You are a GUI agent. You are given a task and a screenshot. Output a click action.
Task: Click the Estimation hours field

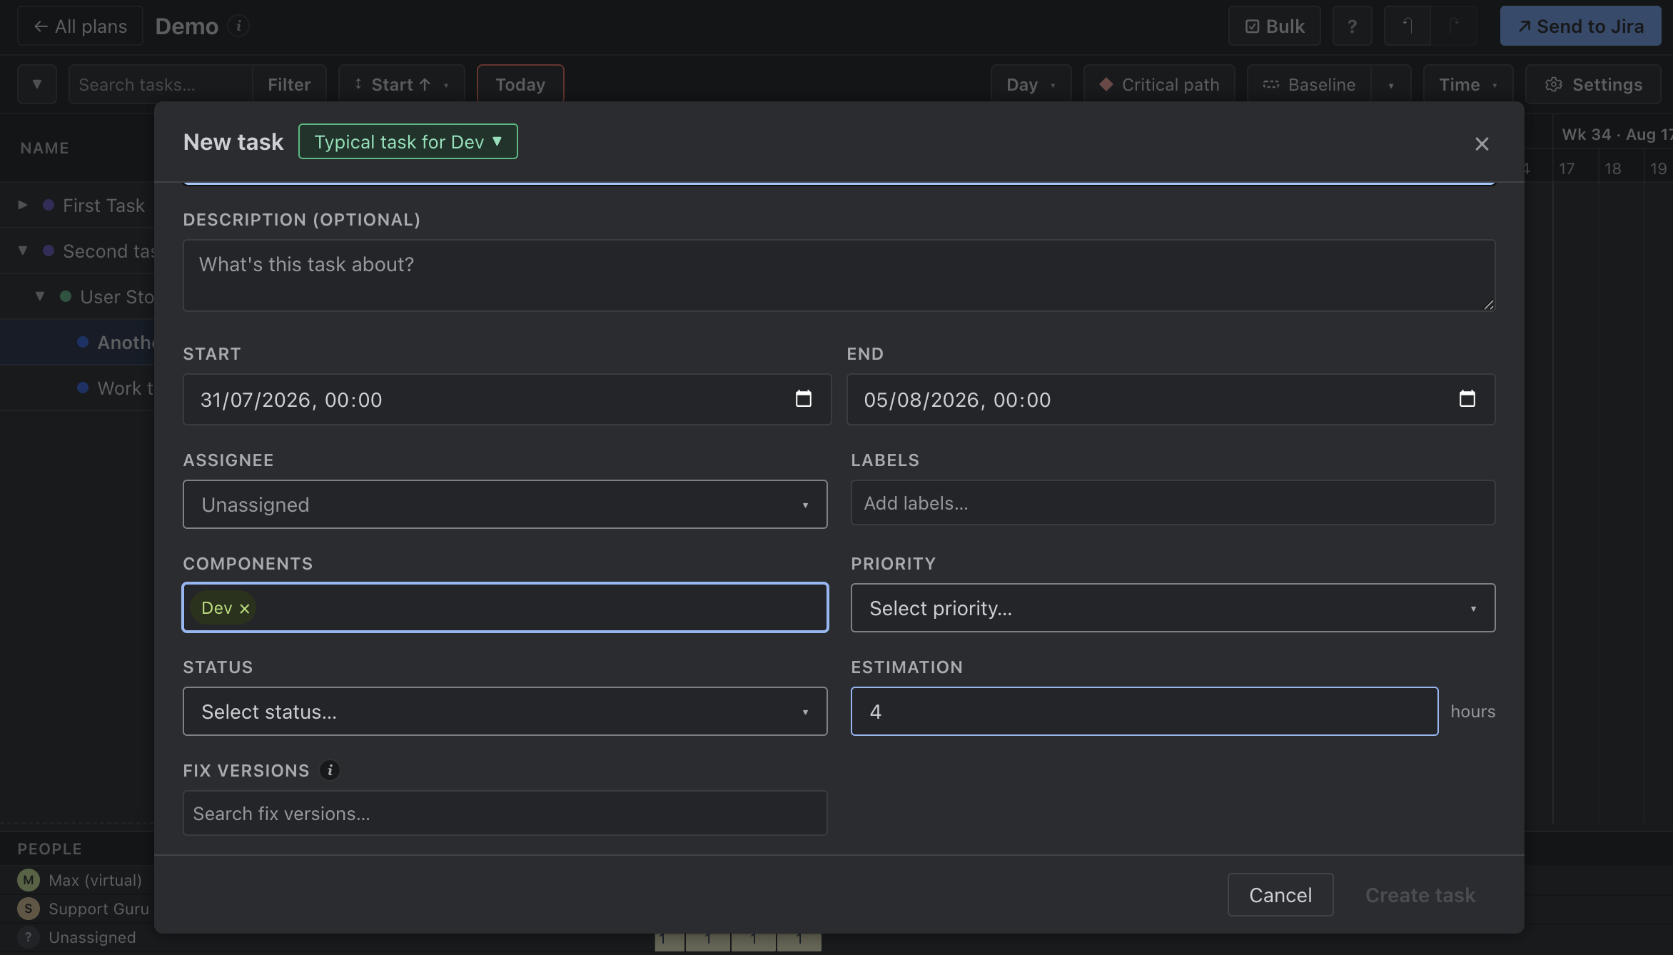pos(1144,711)
